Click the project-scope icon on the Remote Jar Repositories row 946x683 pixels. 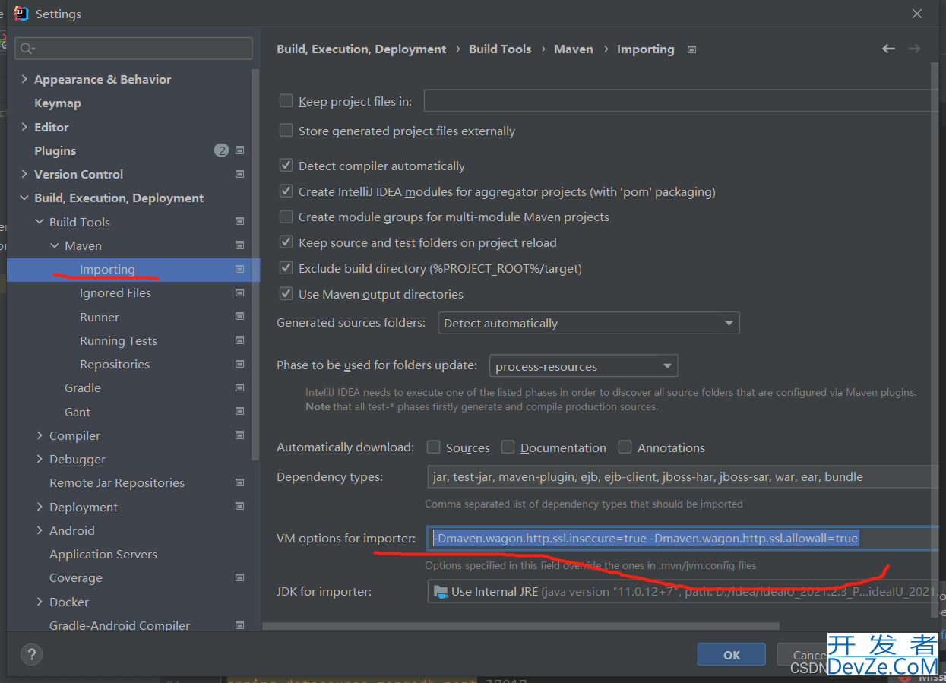[240, 482]
